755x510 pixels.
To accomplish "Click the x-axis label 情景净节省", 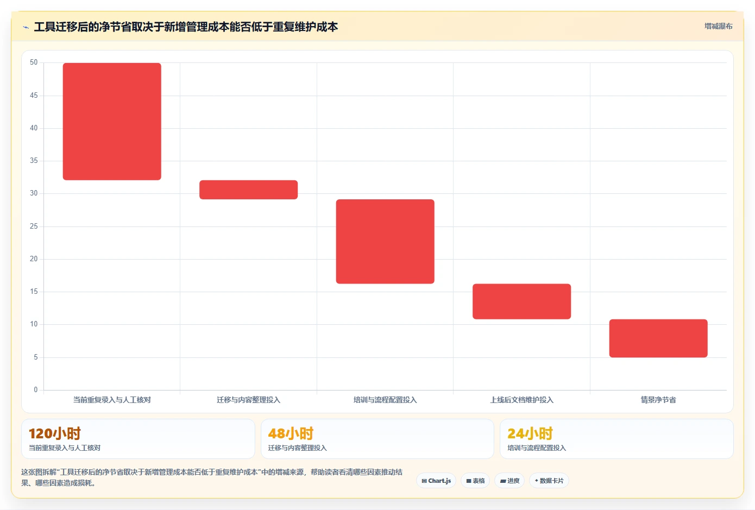I will tap(658, 400).
